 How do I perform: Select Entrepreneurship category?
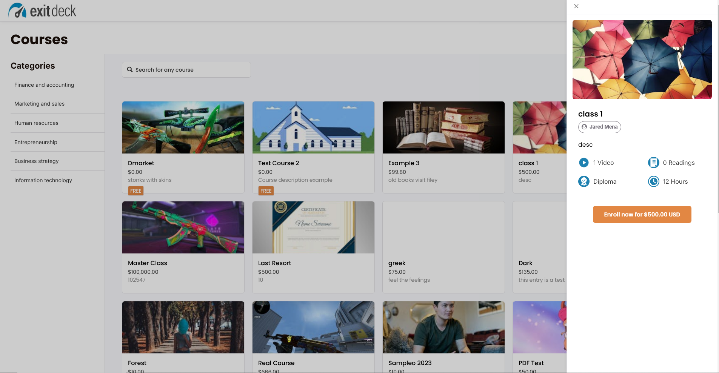pyautogui.click(x=57, y=142)
